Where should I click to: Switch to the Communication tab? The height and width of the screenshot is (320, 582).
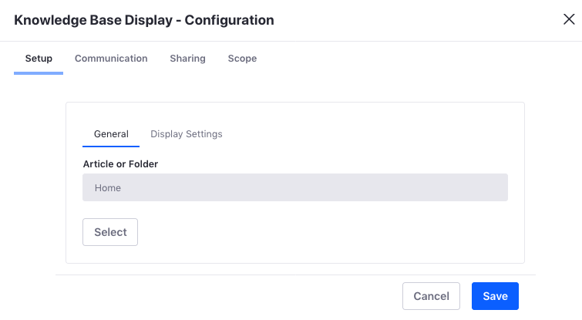111,59
